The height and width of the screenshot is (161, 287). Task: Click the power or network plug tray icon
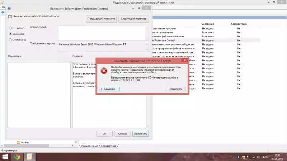pyautogui.click(x=249, y=157)
